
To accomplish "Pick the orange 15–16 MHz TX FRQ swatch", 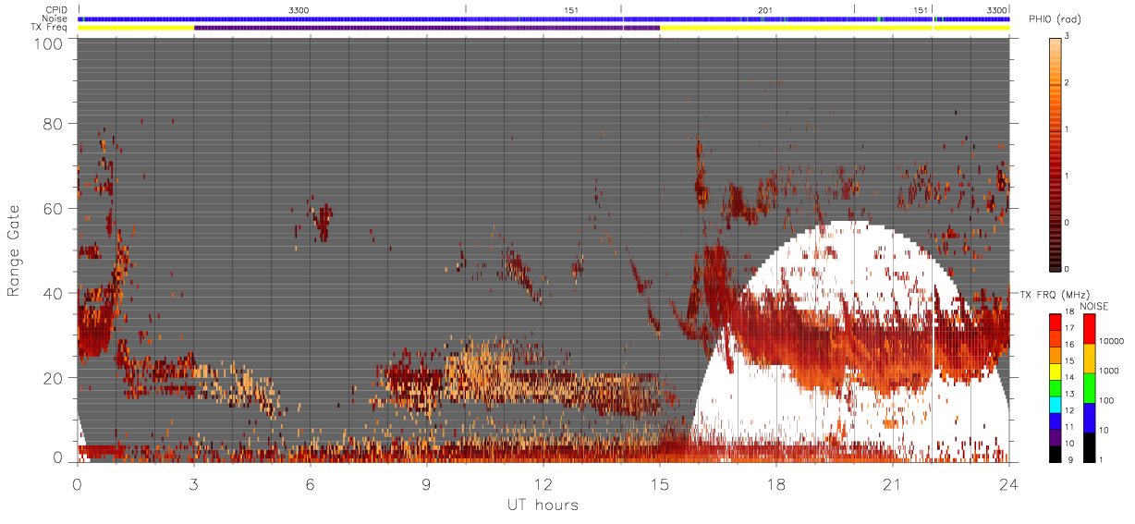I will (x=1056, y=354).
